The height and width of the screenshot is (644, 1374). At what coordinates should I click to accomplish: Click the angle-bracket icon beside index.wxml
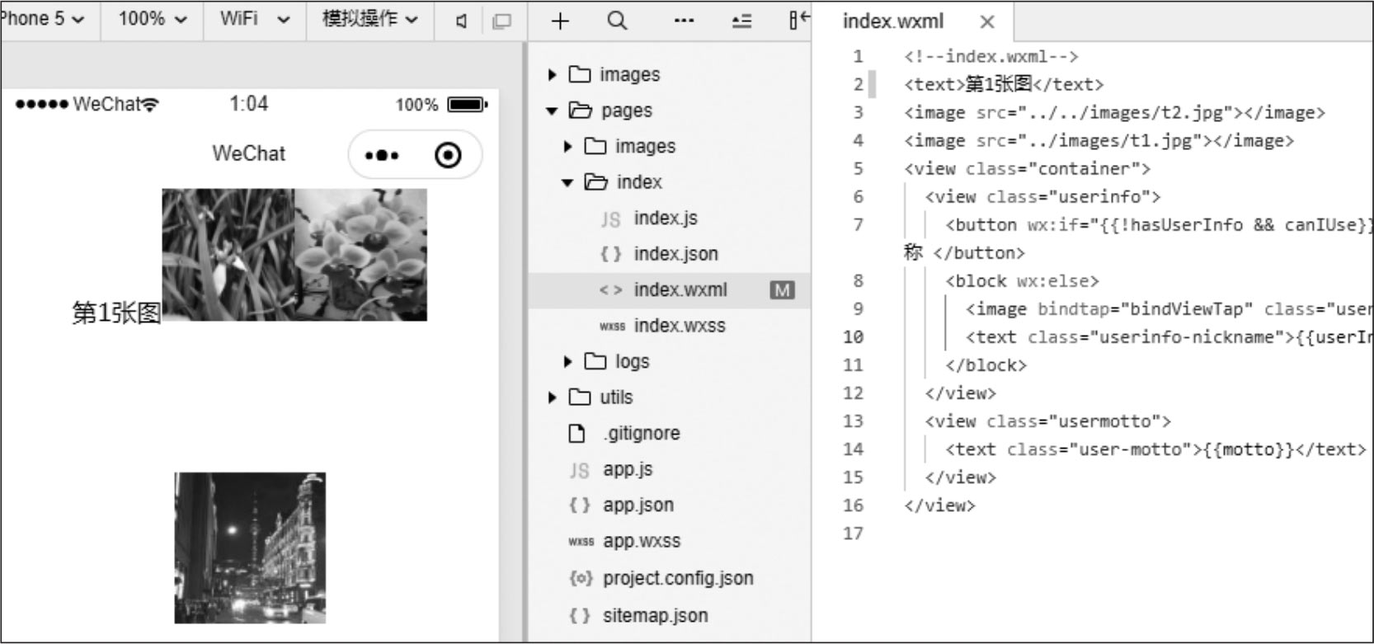(610, 290)
